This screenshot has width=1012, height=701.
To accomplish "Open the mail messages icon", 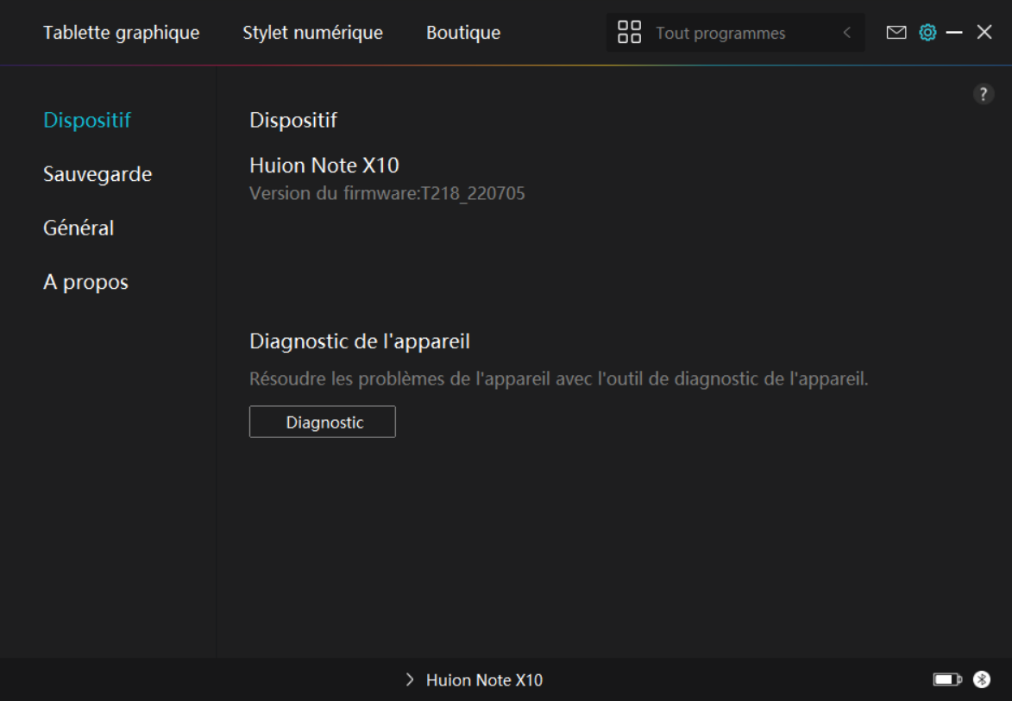I will [896, 33].
